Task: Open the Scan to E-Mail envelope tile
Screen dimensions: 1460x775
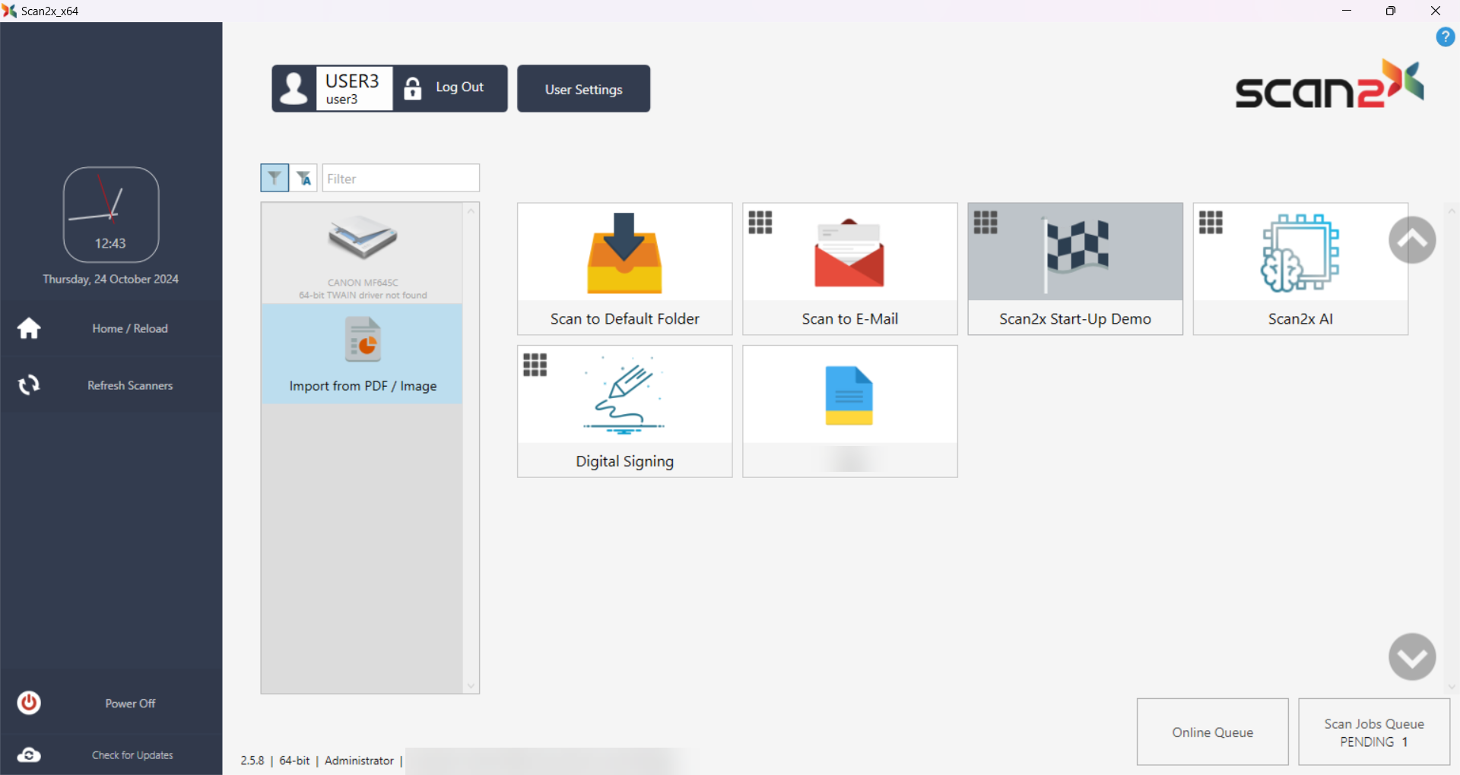Action: click(x=849, y=268)
